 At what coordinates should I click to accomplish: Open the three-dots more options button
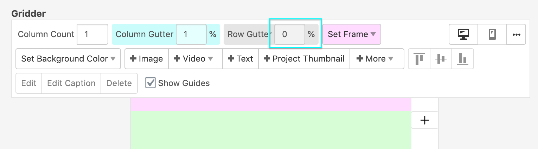516,34
